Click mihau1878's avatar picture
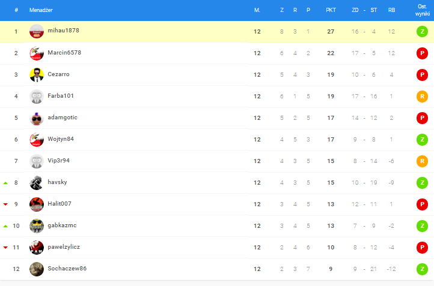434x286 pixels. coord(37,31)
